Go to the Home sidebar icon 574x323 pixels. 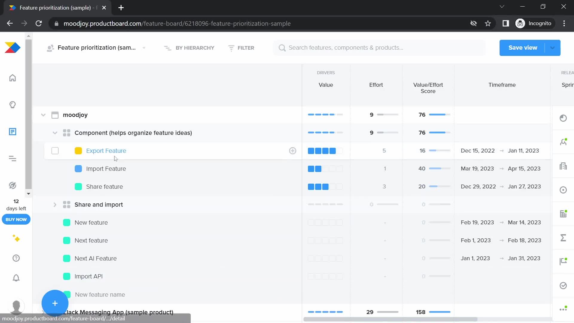pos(13,78)
